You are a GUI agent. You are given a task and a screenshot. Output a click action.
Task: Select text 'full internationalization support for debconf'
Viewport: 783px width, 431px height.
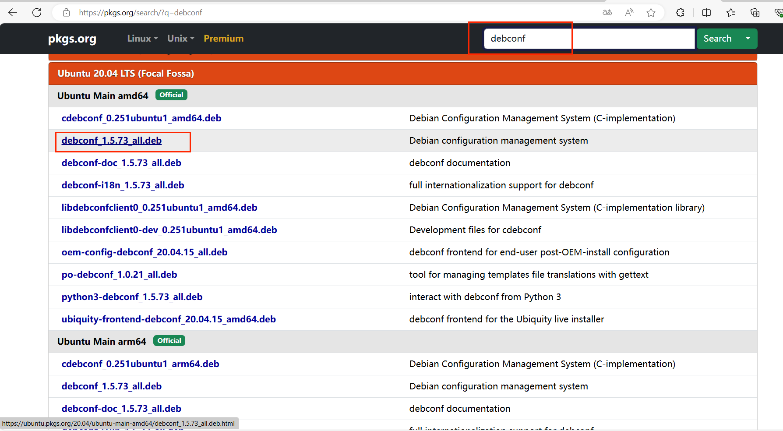(x=501, y=185)
